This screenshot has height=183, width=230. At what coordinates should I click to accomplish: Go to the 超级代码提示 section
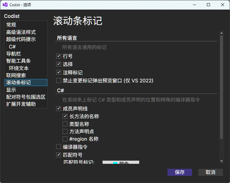click(x=21, y=39)
